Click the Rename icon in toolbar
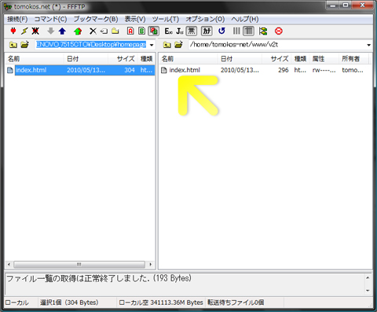Screen dimensions: 377x312 coord(104,31)
